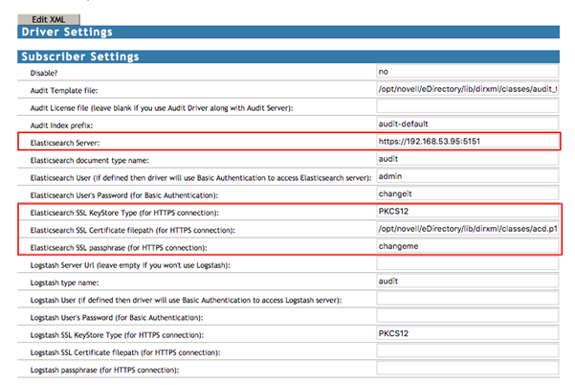The height and width of the screenshot is (385, 575).
Task: Click 'Elasticsearch document type name:' label
Action: pyautogui.click(x=89, y=160)
